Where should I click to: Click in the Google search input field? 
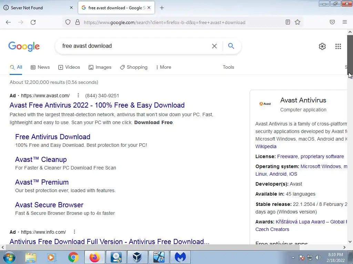tap(135, 46)
